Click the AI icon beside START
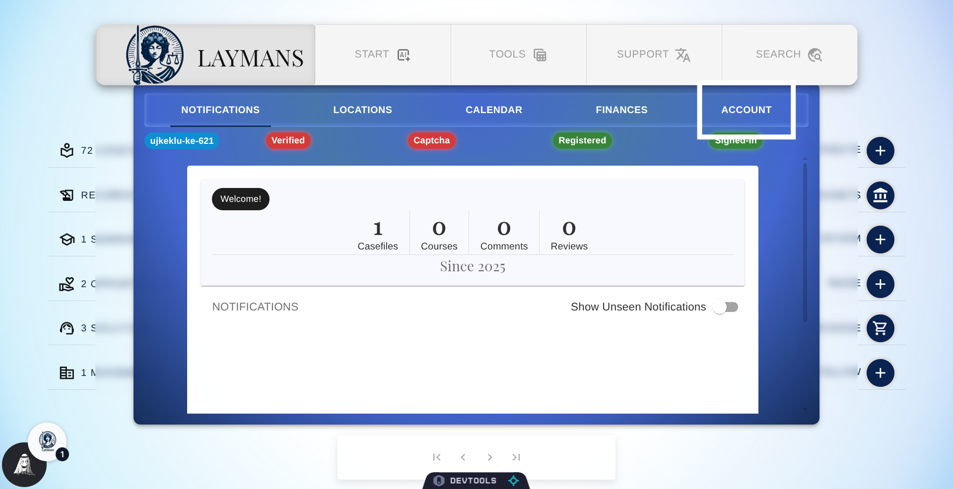 coord(404,55)
